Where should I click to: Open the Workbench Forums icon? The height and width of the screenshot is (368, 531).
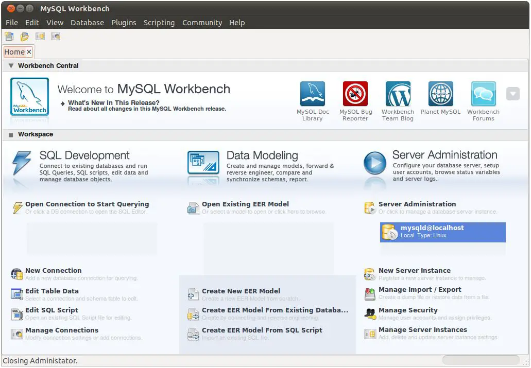483,94
